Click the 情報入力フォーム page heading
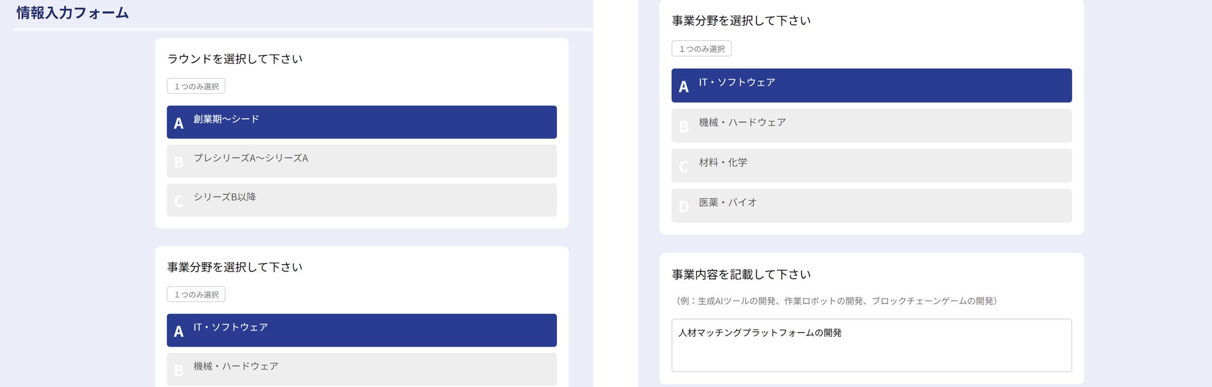Screen dimensions: 1212x387 pos(73,13)
